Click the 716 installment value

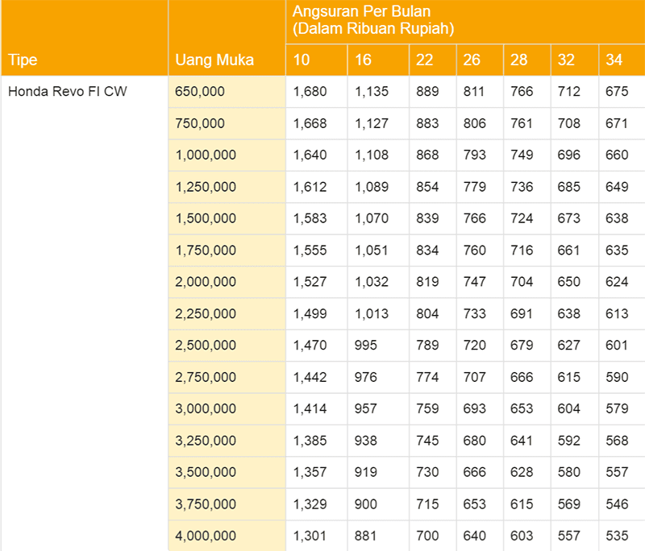[x=522, y=251]
